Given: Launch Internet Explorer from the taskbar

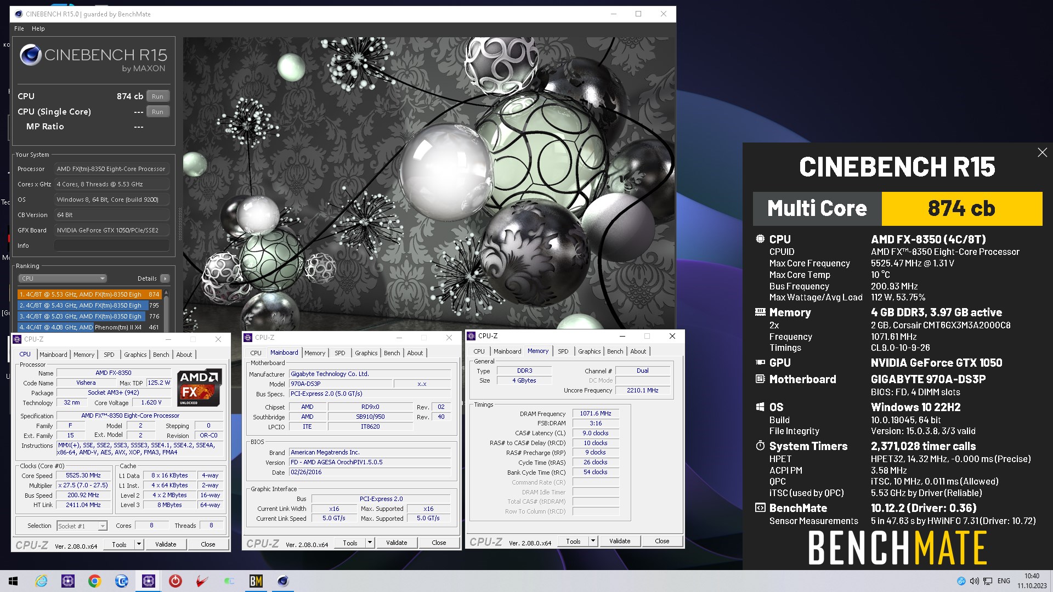Looking at the screenshot, I should [41, 581].
